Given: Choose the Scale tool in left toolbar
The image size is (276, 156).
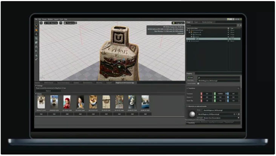Looking at the screenshot, I should click(37, 43).
